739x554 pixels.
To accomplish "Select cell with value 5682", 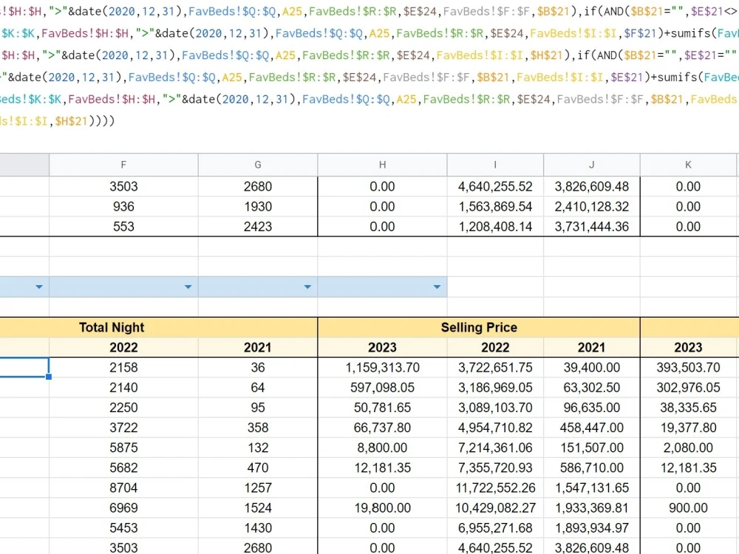I will pyautogui.click(x=123, y=468).
